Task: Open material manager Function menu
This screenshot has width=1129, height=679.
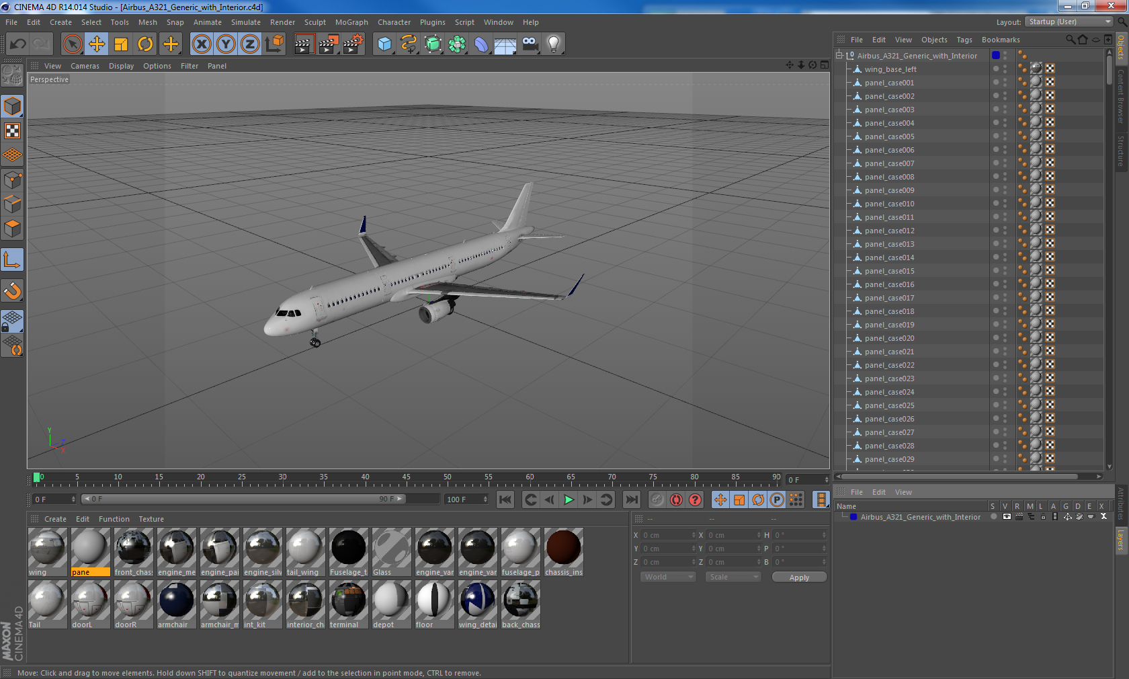Action: coord(114,519)
